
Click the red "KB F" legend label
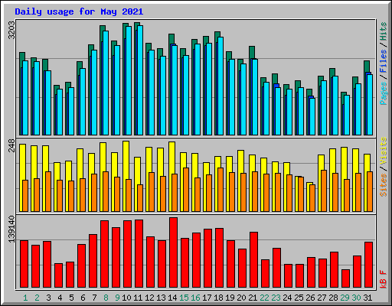pos(383,279)
